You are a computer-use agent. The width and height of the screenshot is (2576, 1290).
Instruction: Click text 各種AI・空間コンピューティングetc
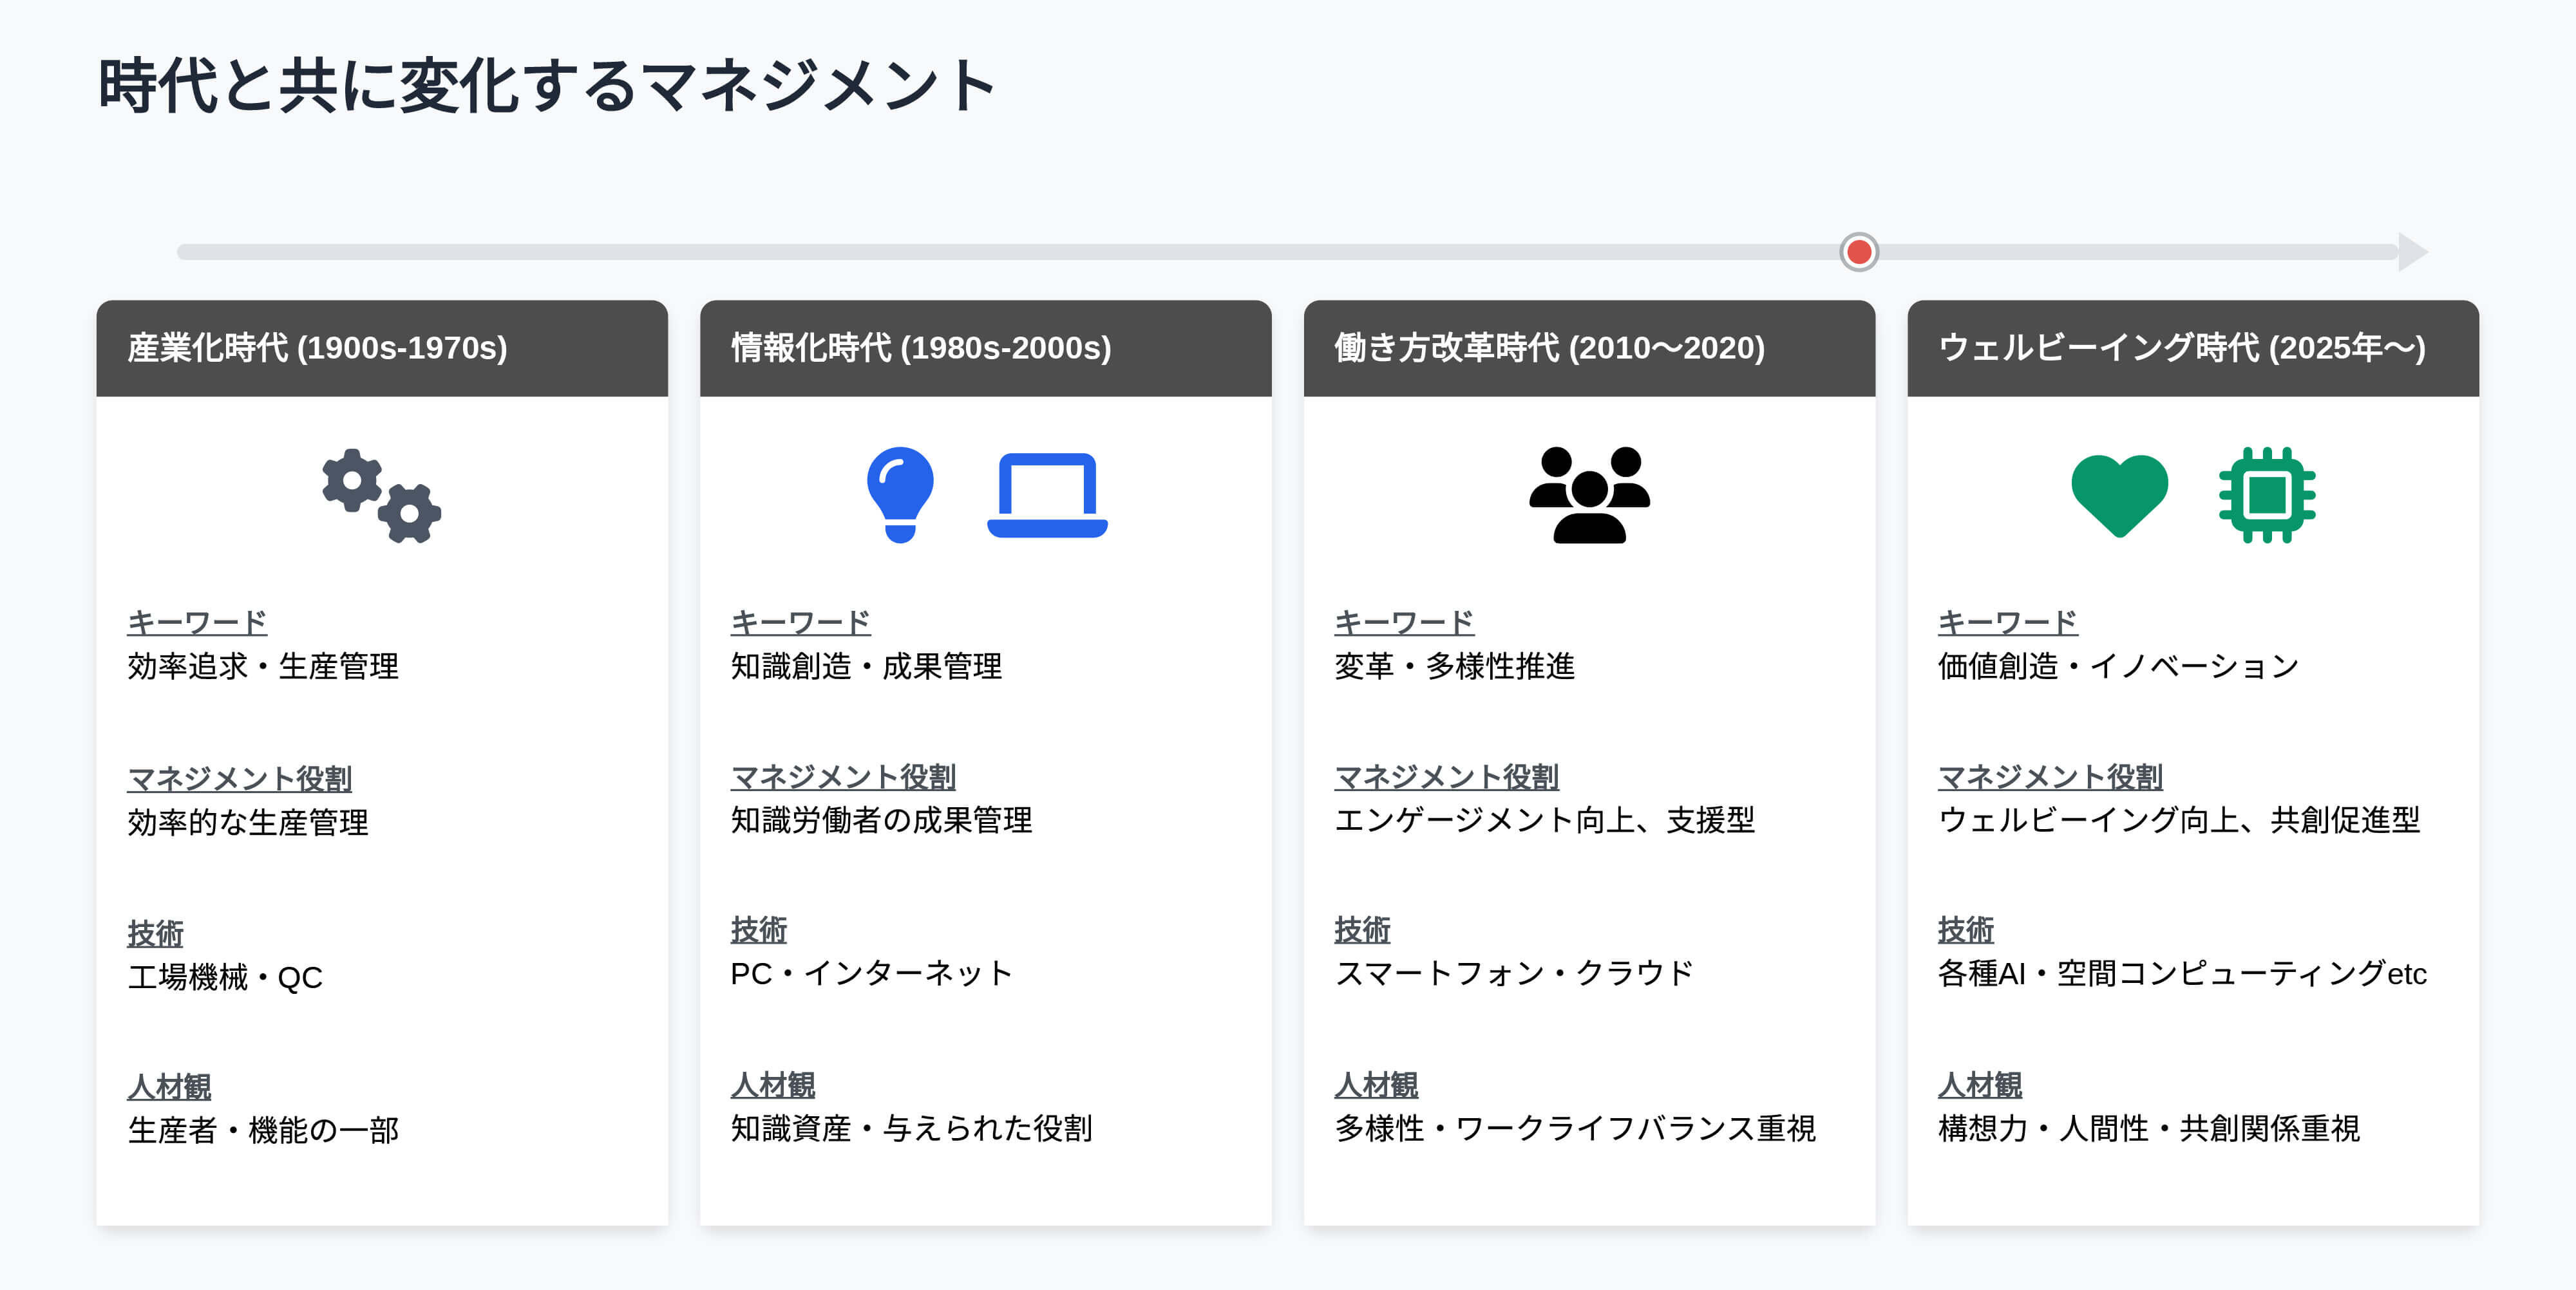[2182, 973]
